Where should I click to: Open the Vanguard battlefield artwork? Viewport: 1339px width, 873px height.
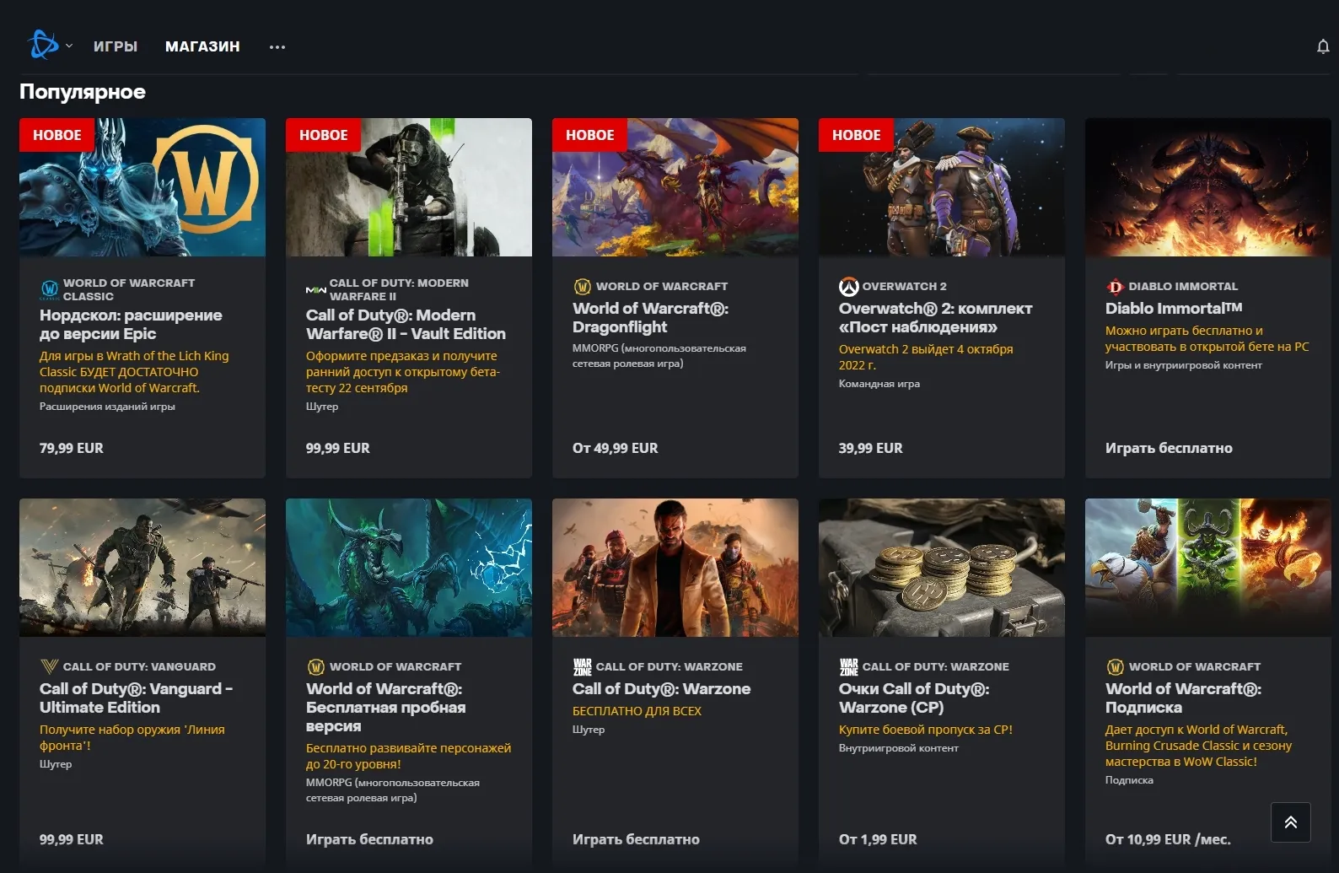(x=143, y=568)
